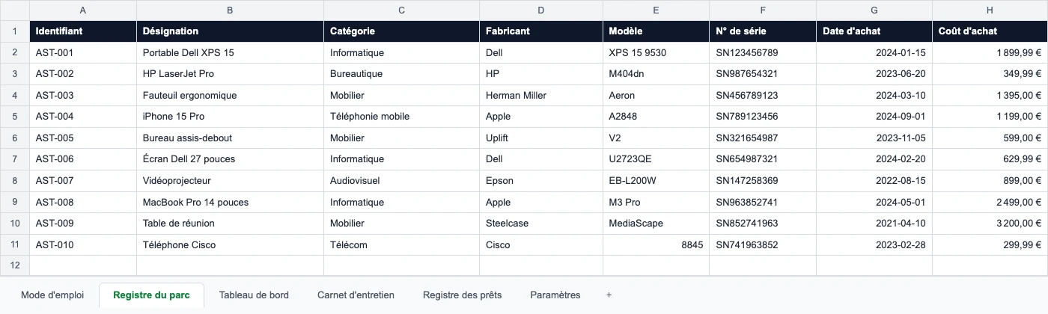
Task: Click the N° de série header cell
Action: click(763, 31)
